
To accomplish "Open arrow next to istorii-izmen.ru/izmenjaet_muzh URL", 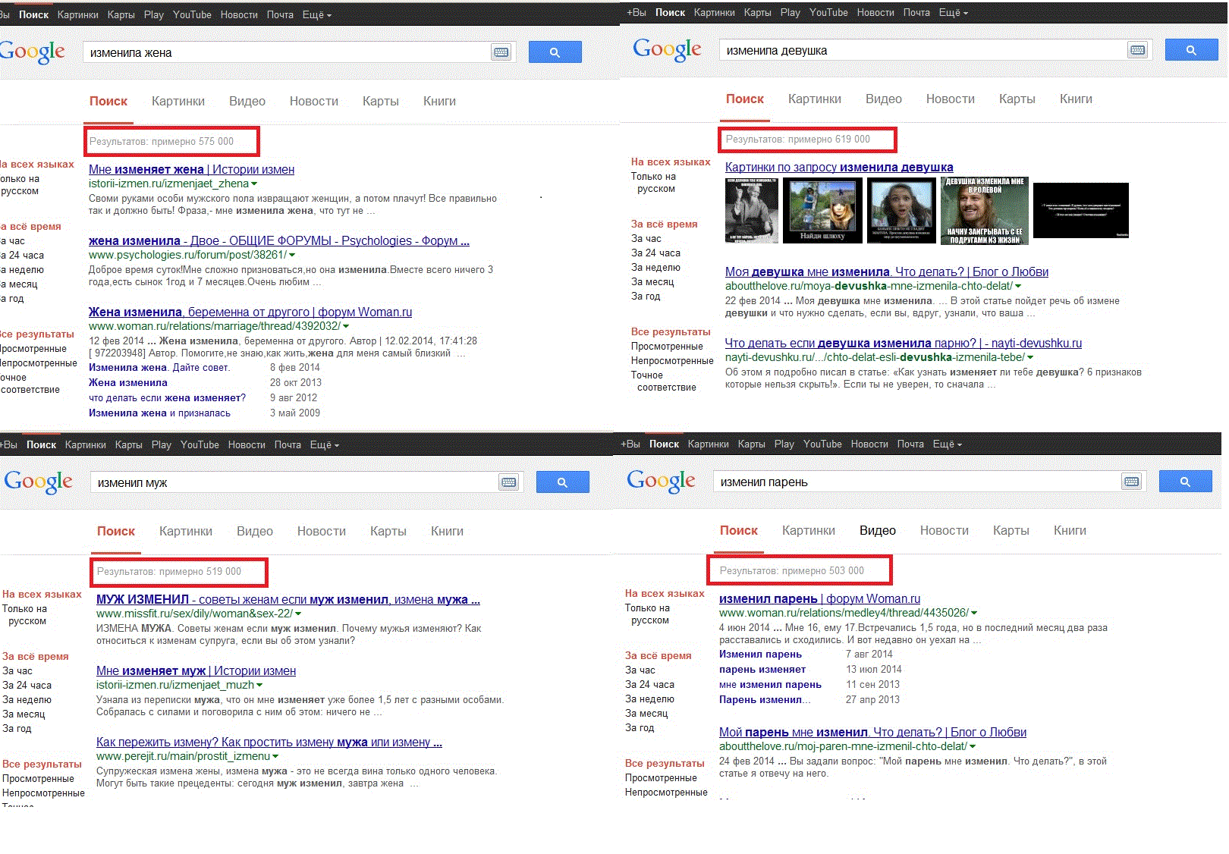I will tap(259, 685).
